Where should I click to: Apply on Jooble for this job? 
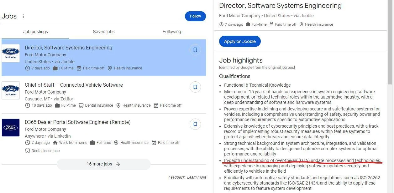pos(240,41)
